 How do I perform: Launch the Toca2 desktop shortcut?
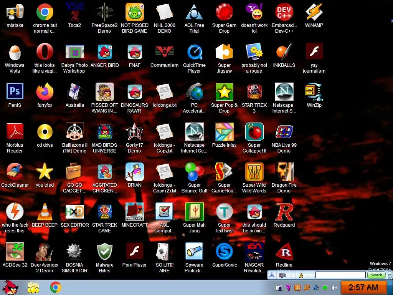(x=74, y=12)
